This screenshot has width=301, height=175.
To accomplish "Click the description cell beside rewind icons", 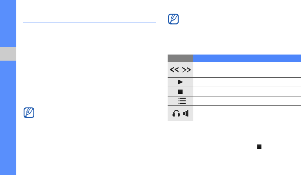I will (x=247, y=70).
